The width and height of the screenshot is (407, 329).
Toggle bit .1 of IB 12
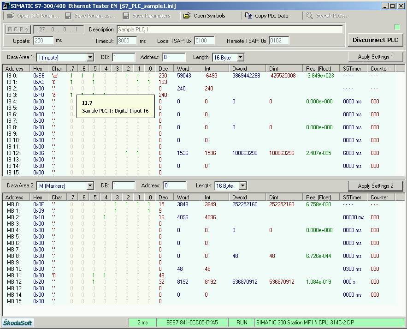138,153
